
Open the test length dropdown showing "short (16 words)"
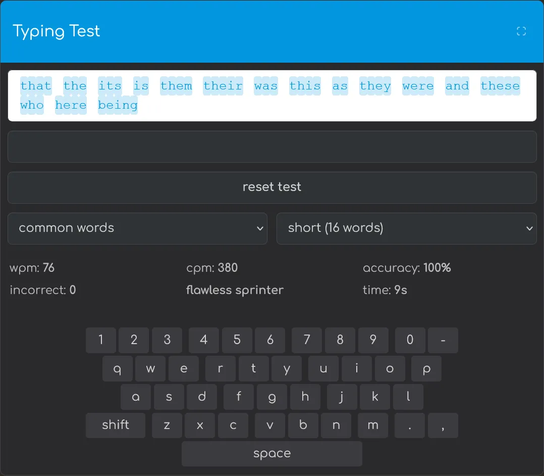(x=407, y=228)
